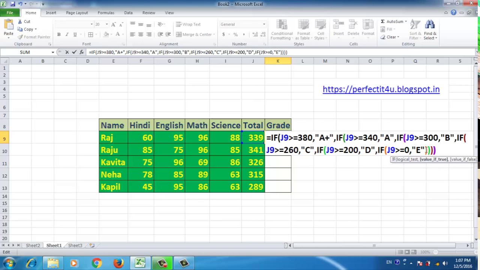The height and width of the screenshot is (270, 480).
Task: Center text horizontally
Action: tap(141, 34)
